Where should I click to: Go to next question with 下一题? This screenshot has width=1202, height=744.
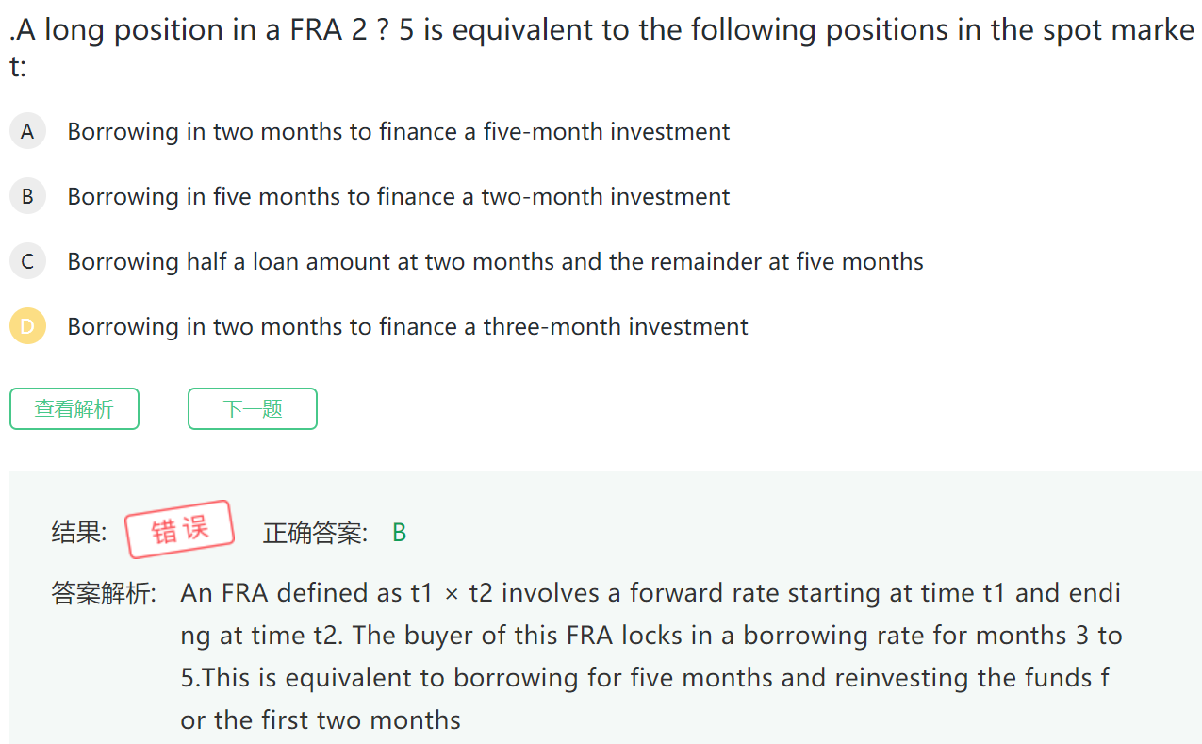pyautogui.click(x=253, y=408)
